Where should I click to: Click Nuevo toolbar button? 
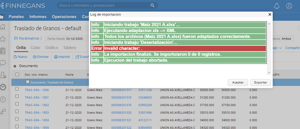pyautogui.click(x=21, y=57)
